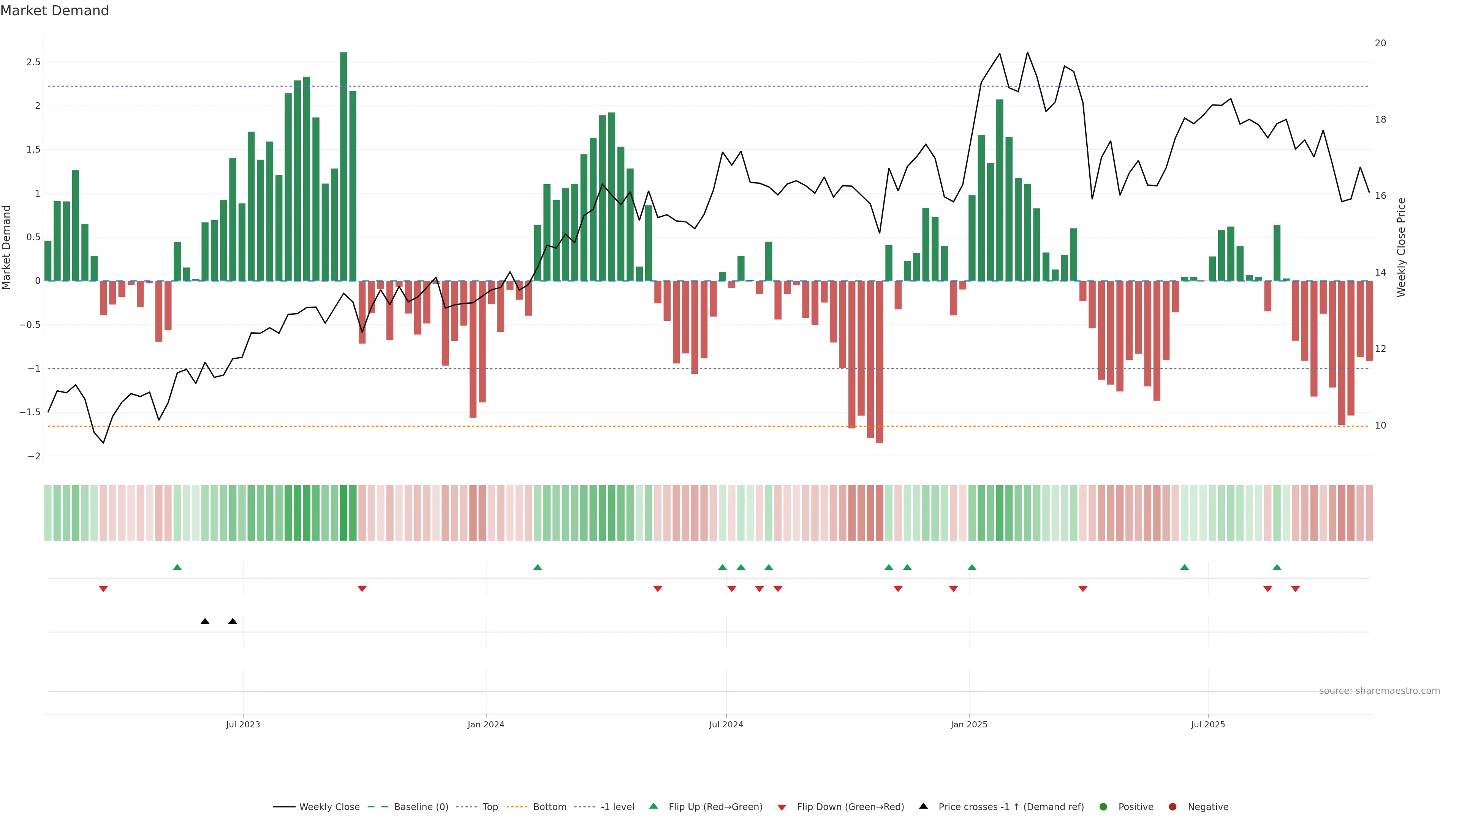Screen dimensions: 1459x820
Task: Click second black price-cross triangle marker
Action: (x=233, y=621)
